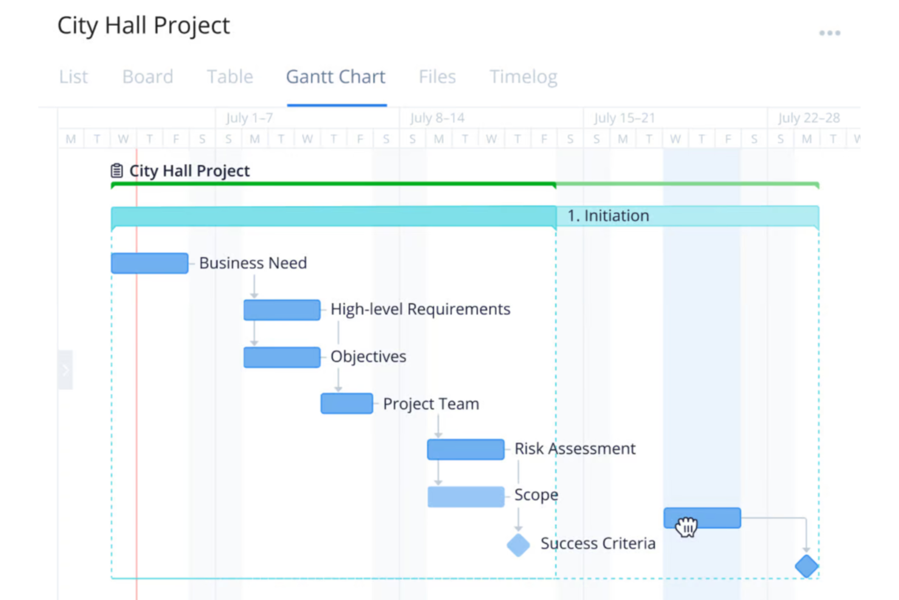Click the 1. Initiation phase label
This screenshot has width=899, height=600.
click(608, 215)
